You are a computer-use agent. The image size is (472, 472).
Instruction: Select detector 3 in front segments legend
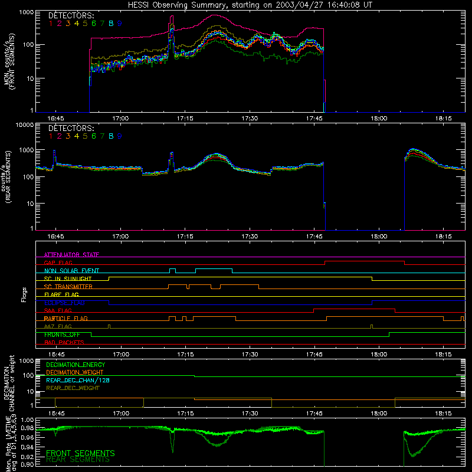coord(68,24)
